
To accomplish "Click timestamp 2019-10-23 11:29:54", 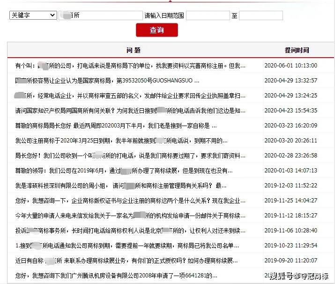I will click(x=291, y=245).
